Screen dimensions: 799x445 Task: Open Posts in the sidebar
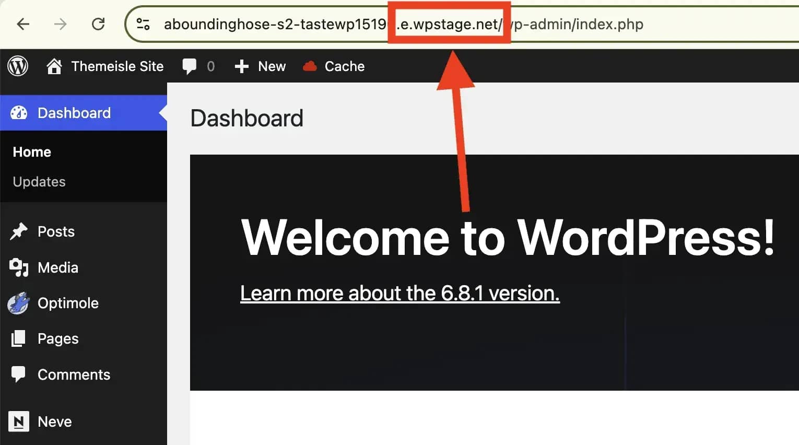click(56, 231)
